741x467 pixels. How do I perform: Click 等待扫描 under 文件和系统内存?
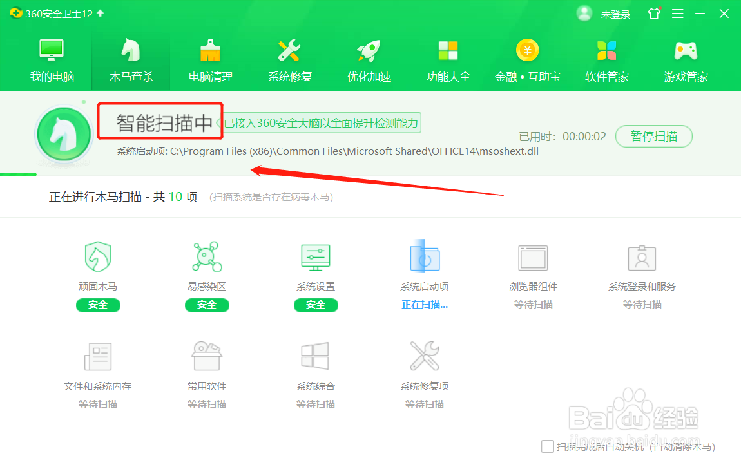coord(98,405)
